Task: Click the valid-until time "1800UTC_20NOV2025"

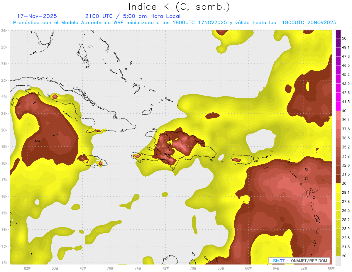Action: 309,23
